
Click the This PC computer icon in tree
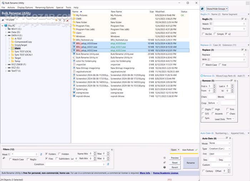point(6,26)
